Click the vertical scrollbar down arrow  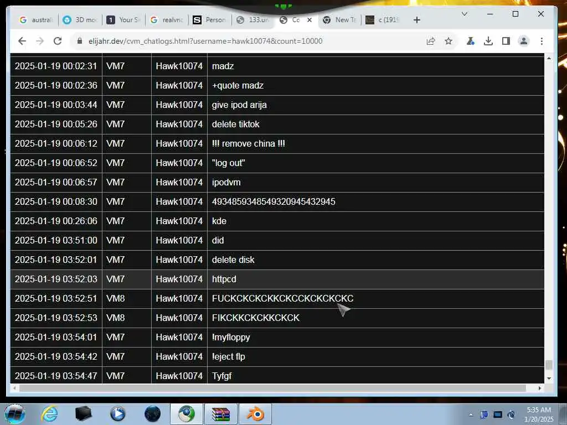[x=549, y=379]
